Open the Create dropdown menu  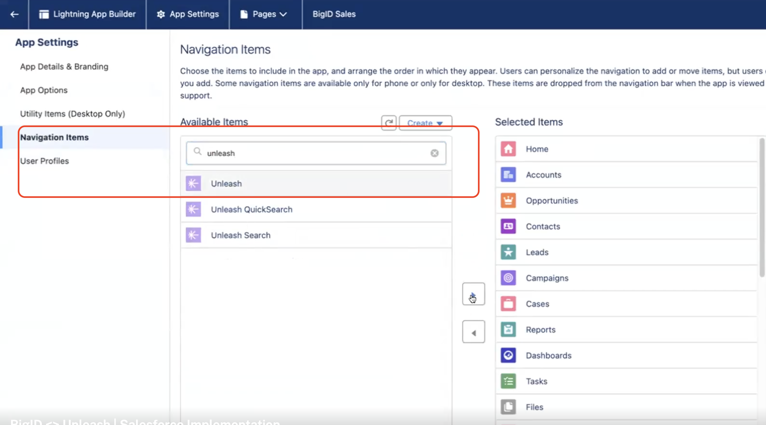pos(425,123)
